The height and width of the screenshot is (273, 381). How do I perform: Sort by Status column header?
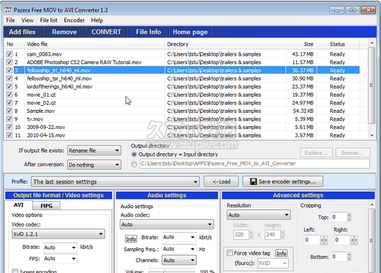pos(338,44)
